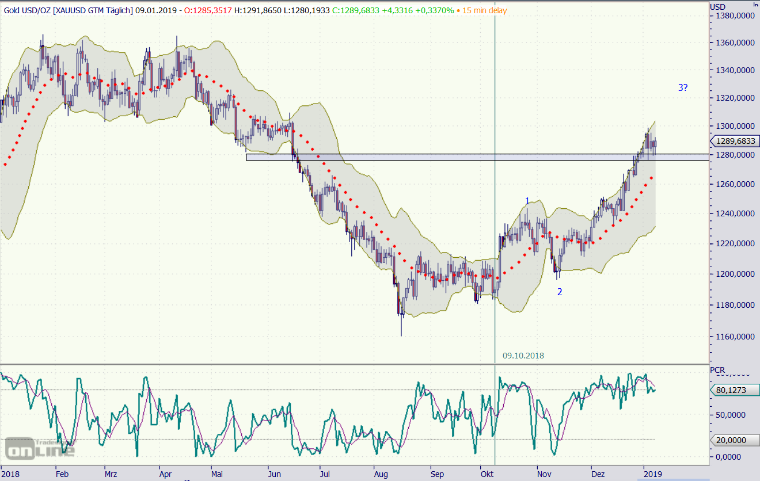This screenshot has height=481, width=760.
Task: Click the green close value C:1289,6833
Action: pos(355,11)
